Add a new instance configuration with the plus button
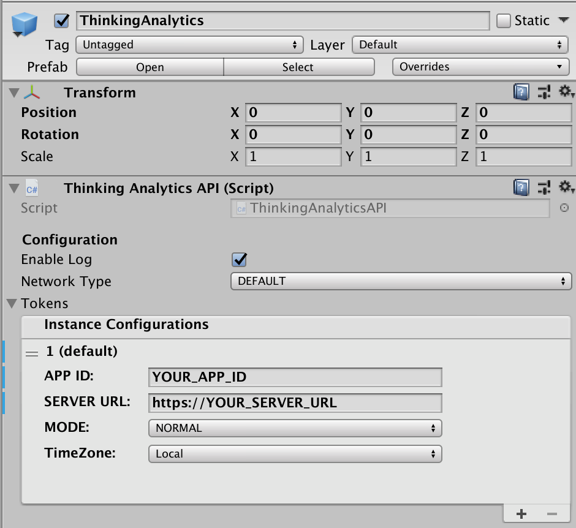 (x=521, y=514)
